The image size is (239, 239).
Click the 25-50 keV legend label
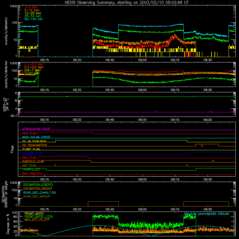33,16
